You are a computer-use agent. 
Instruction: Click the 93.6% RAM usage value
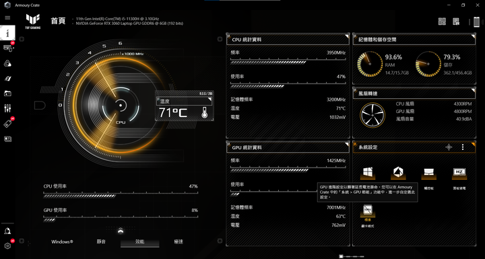393,57
